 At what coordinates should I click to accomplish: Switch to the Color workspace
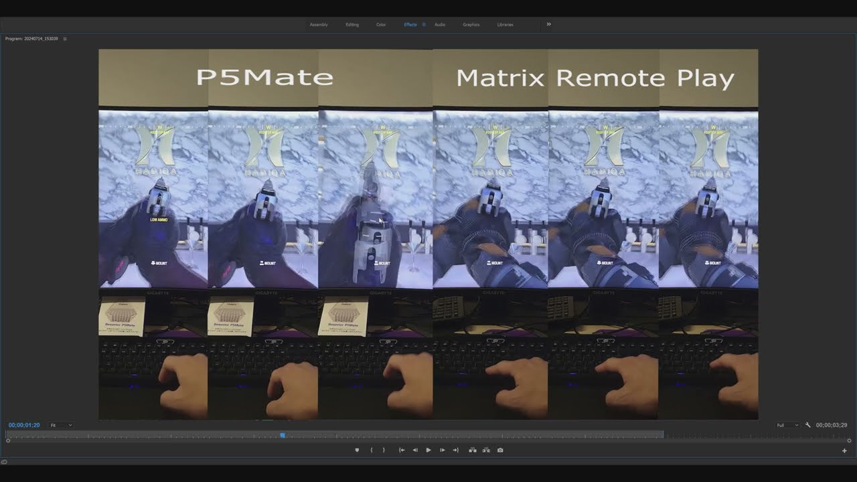coord(381,25)
